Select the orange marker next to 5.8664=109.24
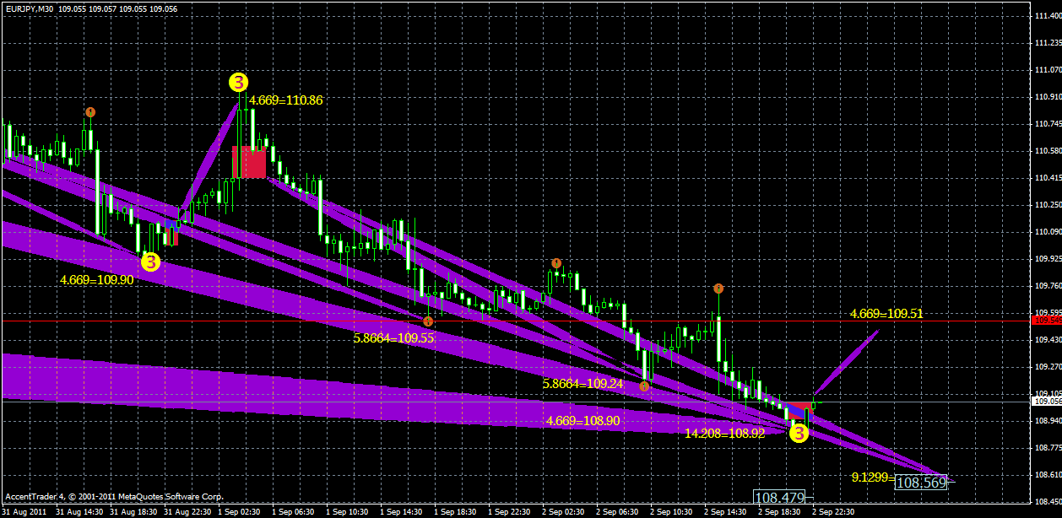This screenshot has height=518, width=1062. [644, 385]
